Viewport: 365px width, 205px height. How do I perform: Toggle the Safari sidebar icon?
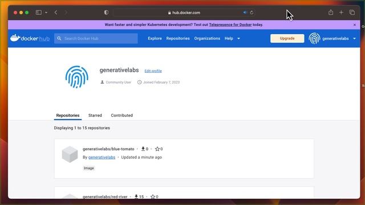[x=39, y=13]
